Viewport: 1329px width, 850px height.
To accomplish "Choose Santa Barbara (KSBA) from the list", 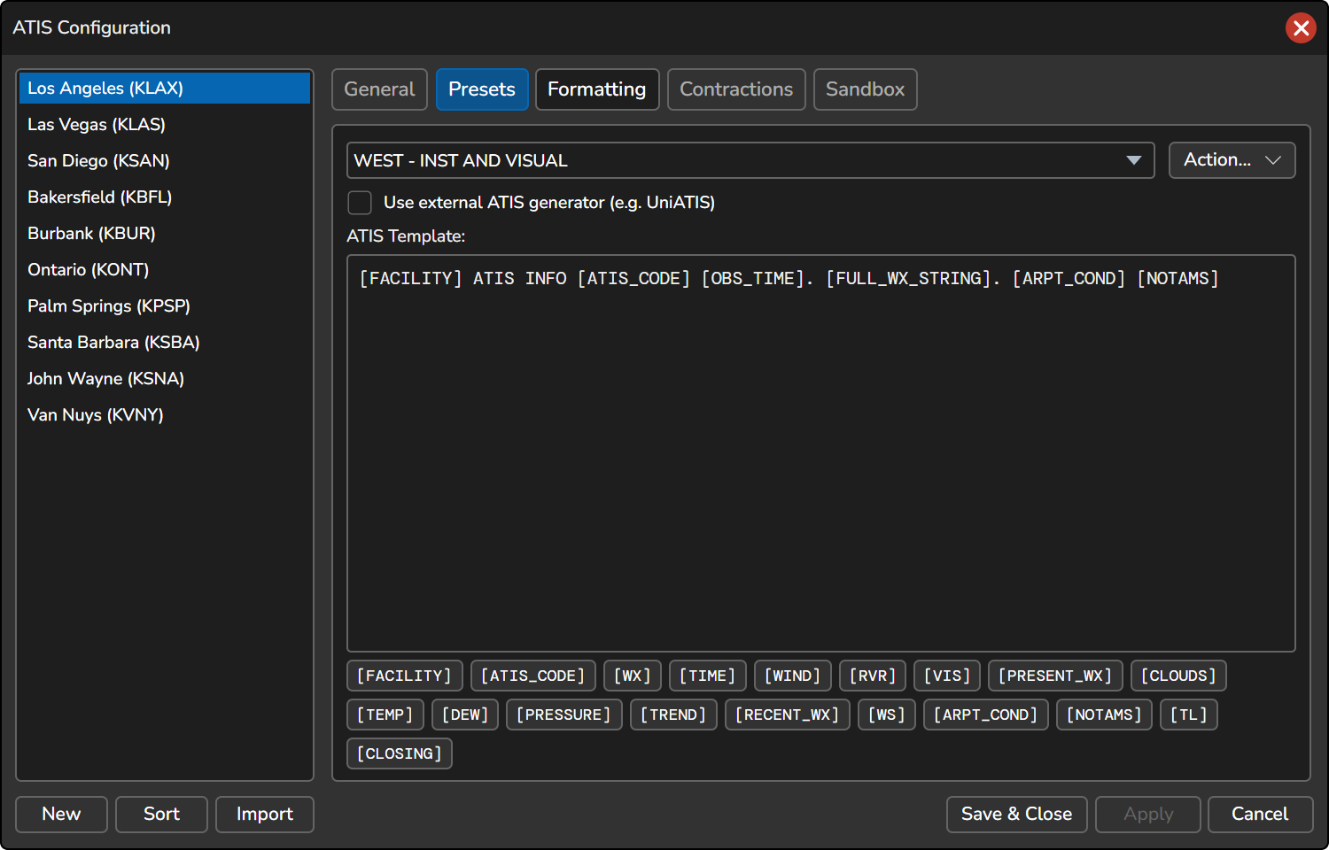I will point(113,343).
